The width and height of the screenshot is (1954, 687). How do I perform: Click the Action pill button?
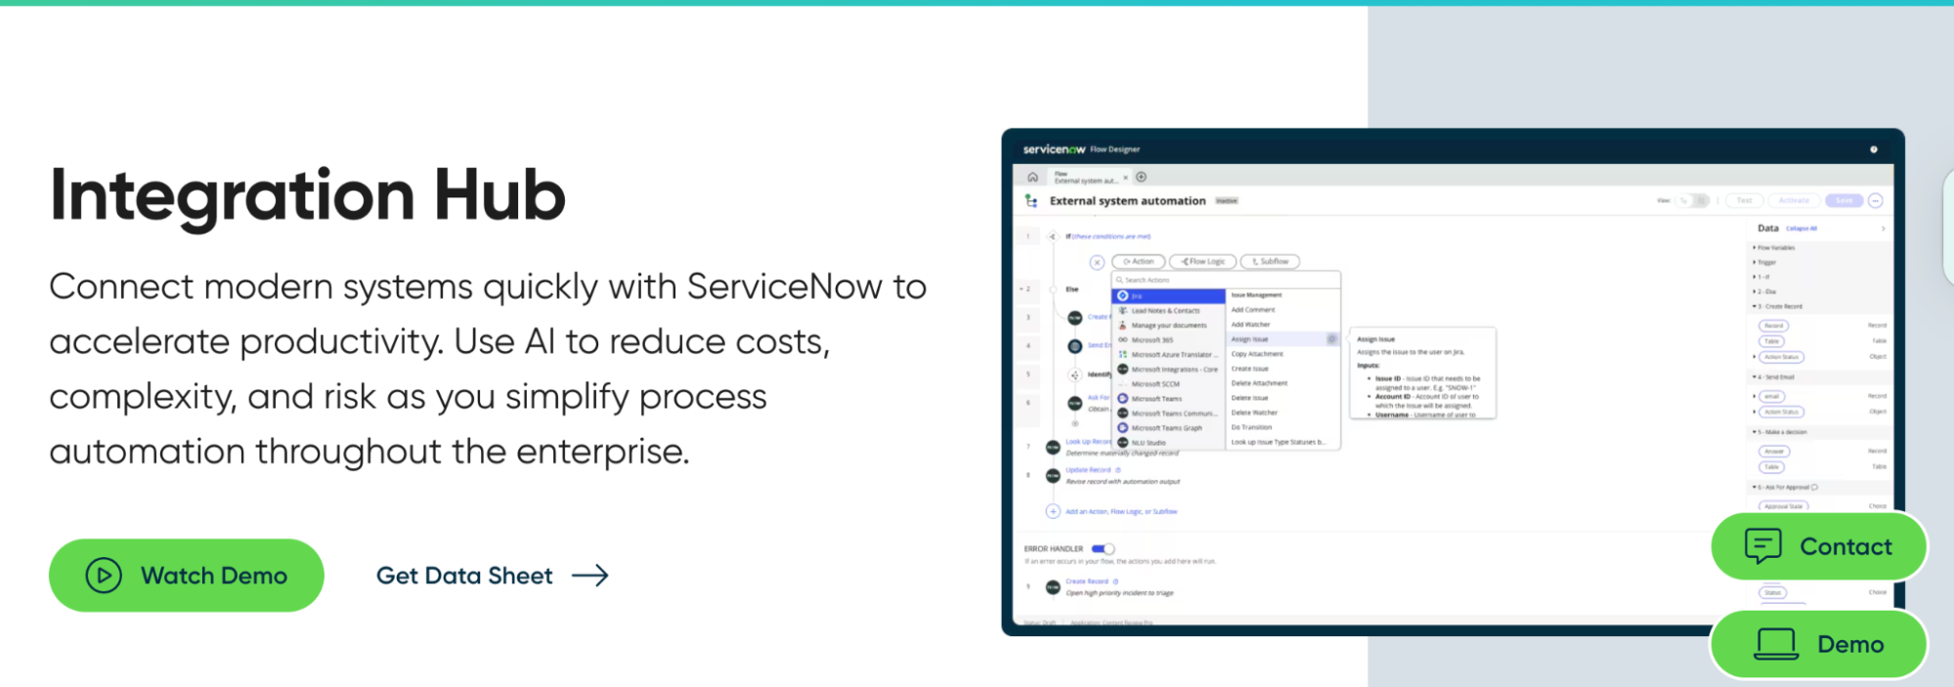(1139, 262)
